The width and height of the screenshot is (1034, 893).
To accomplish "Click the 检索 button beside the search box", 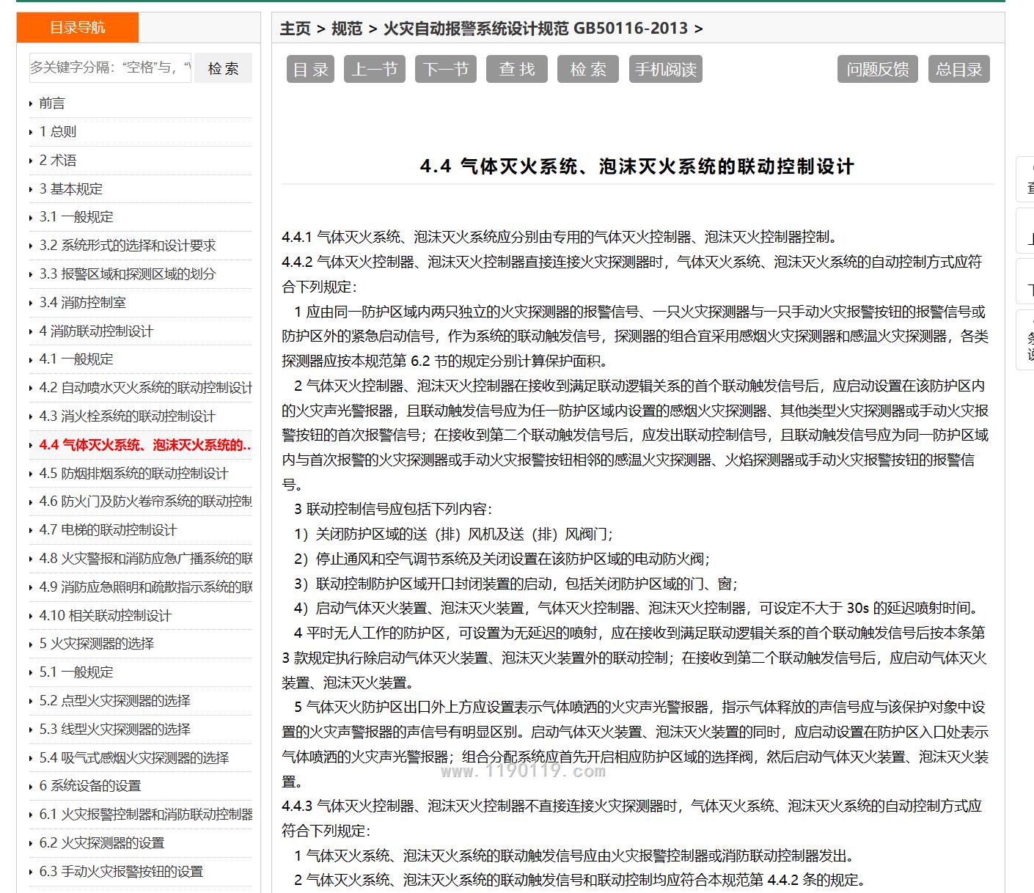I will pos(223,68).
